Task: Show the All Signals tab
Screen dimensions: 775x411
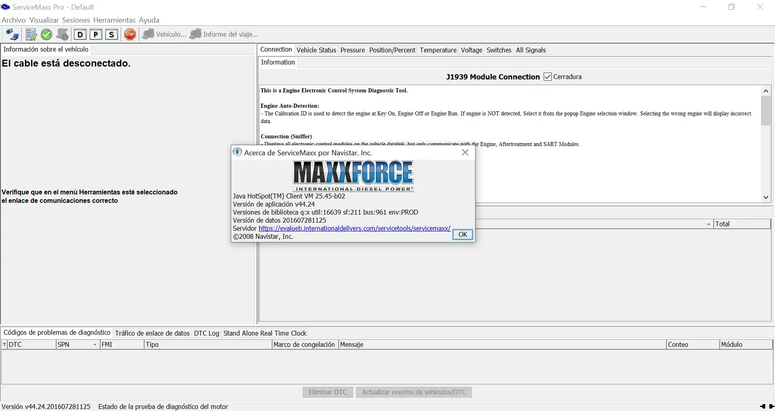Action: 531,50
